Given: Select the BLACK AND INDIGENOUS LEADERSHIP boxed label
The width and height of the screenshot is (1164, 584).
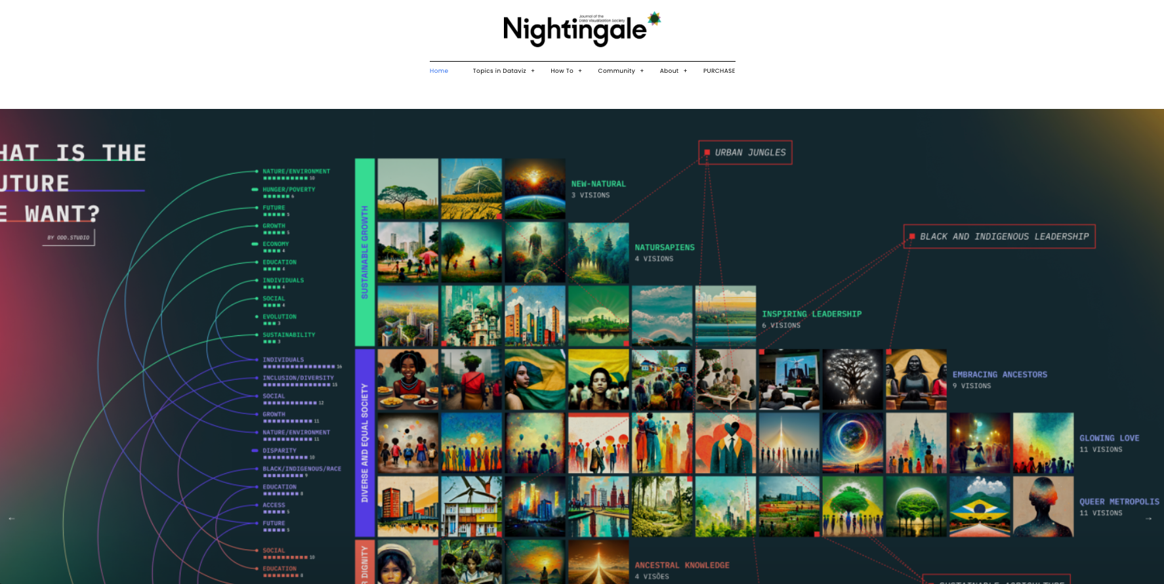Looking at the screenshot, I should (999, 236).
